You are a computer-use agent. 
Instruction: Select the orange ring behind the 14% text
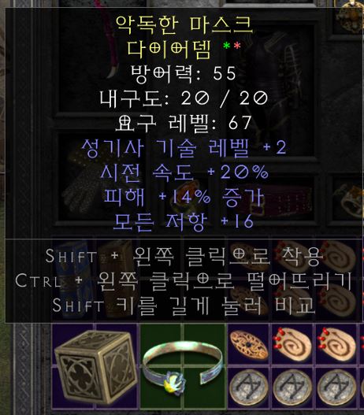[x=187, y=196]
